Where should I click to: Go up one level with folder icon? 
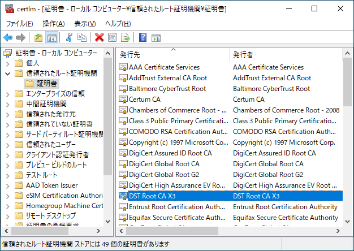click(38, 37)
